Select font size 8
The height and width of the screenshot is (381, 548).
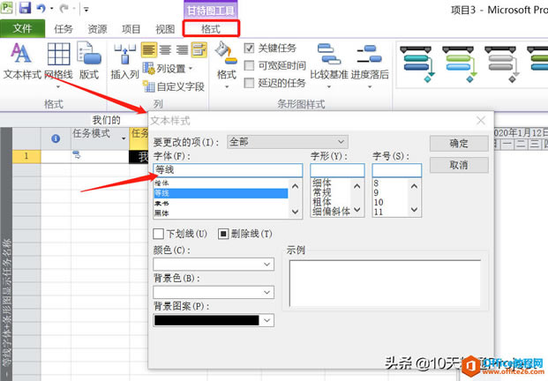376,183
